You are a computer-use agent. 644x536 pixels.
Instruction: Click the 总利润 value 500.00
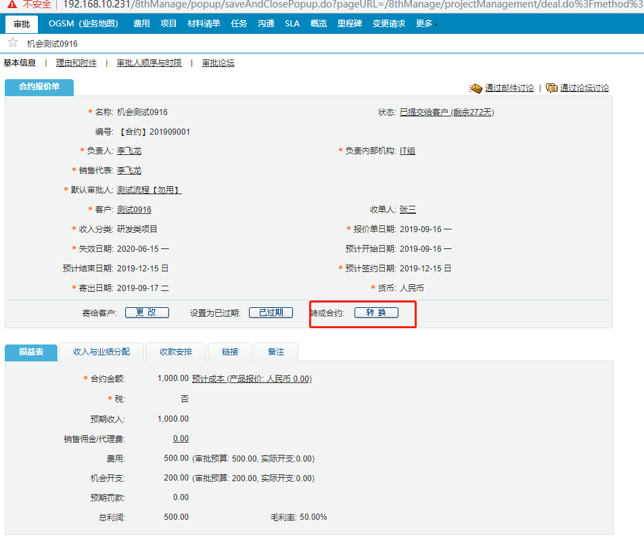(176, 517)
